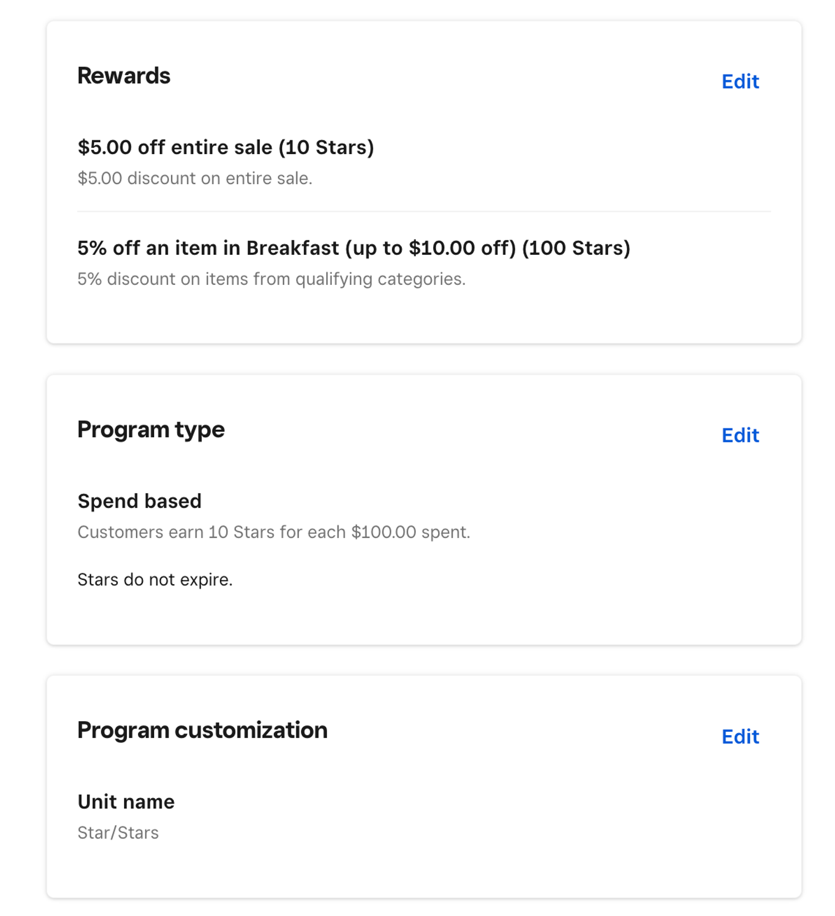Select the 'Spend based' label
This screenshot has height=916, width=835.
pos(139,501)
